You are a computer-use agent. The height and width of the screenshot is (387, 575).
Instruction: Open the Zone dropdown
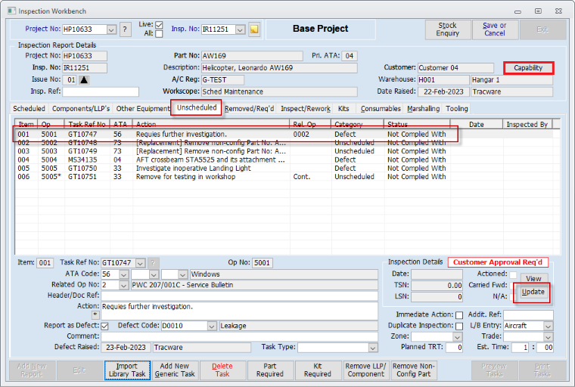(x=457, y=337)
